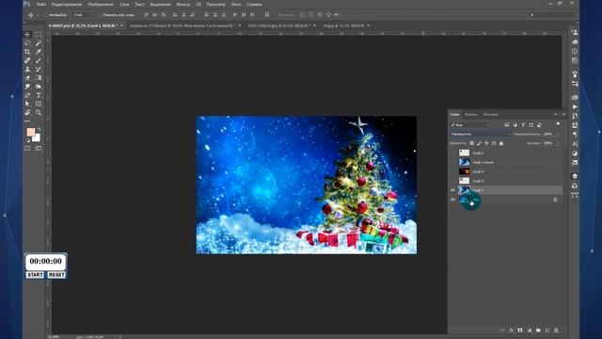This screenshot has height=339, width=602.
Task: Swap foreground and background colors
Action: tap(39, 130)
